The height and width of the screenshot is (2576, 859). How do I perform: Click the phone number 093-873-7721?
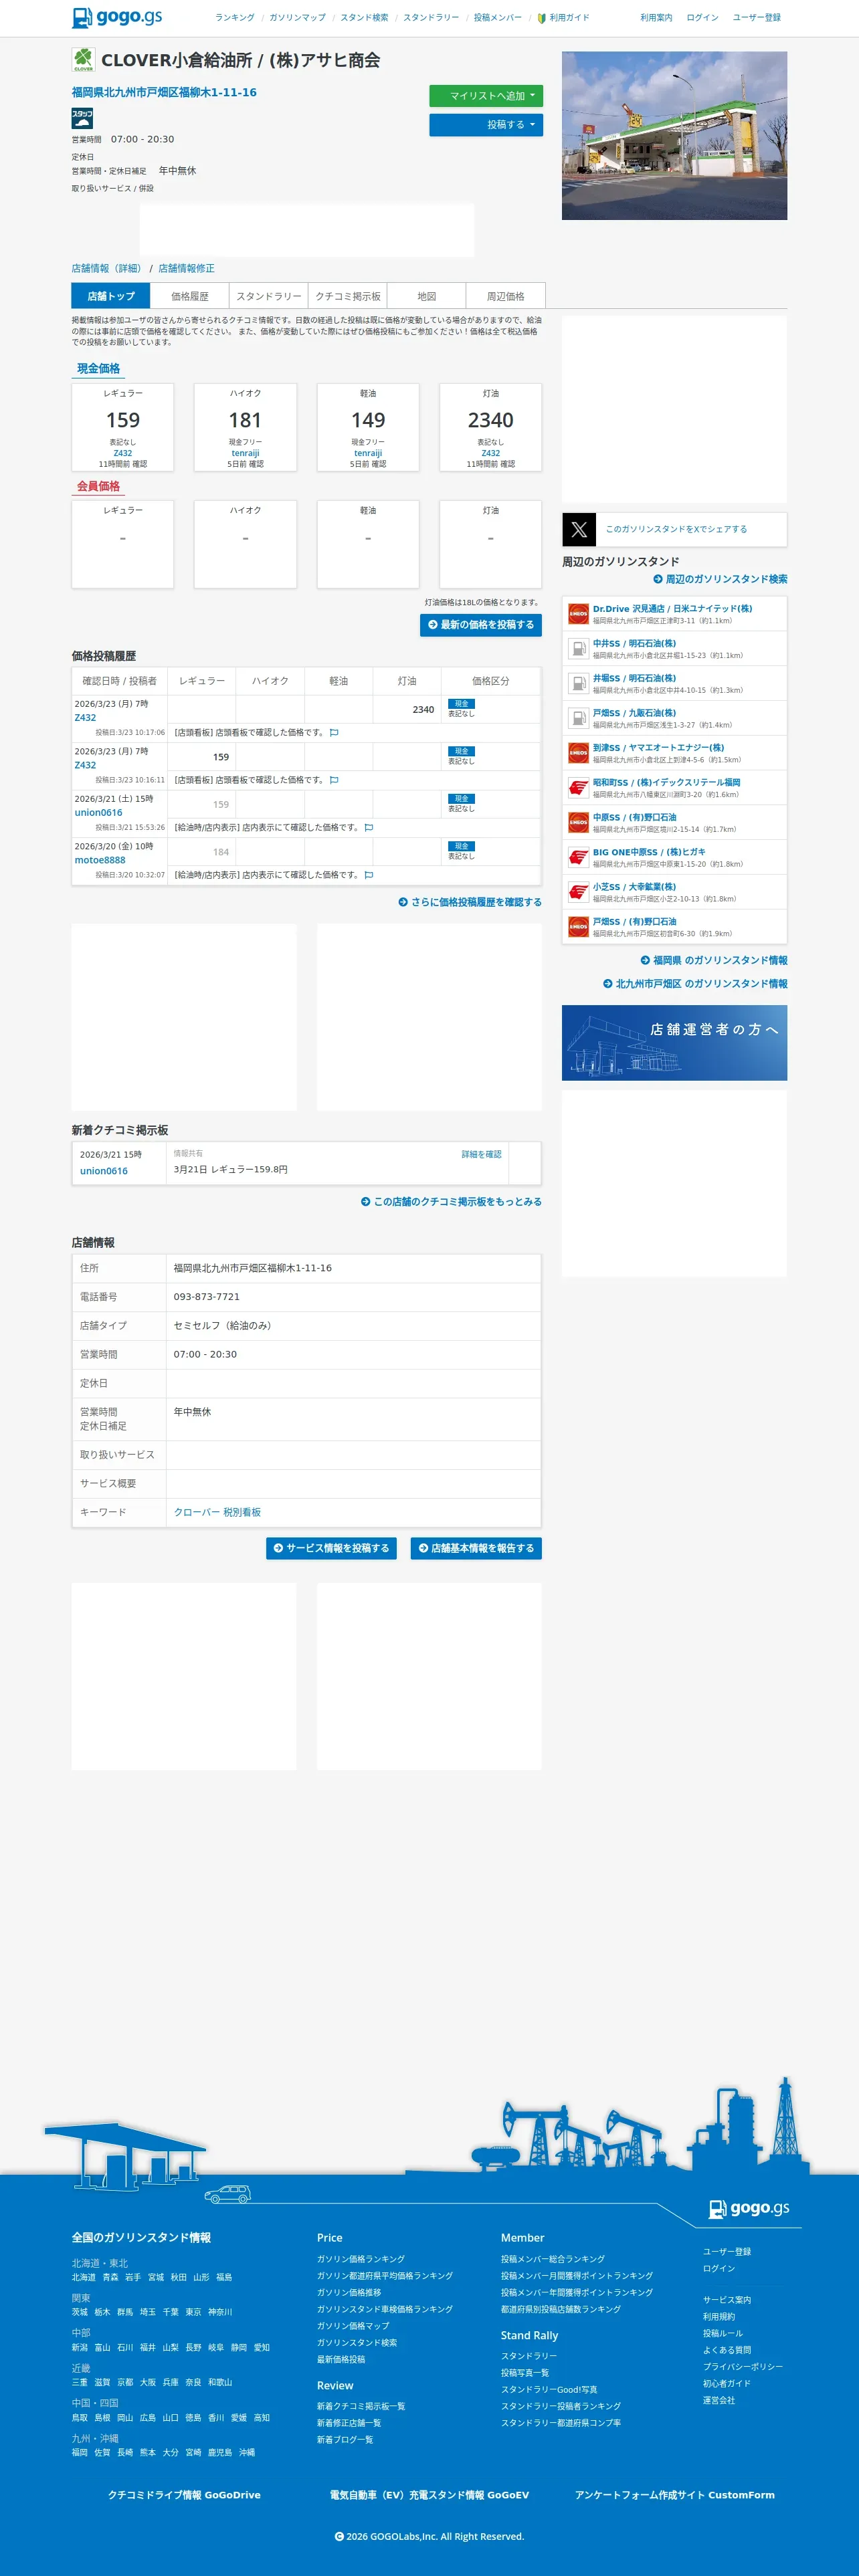point(207,1297)
